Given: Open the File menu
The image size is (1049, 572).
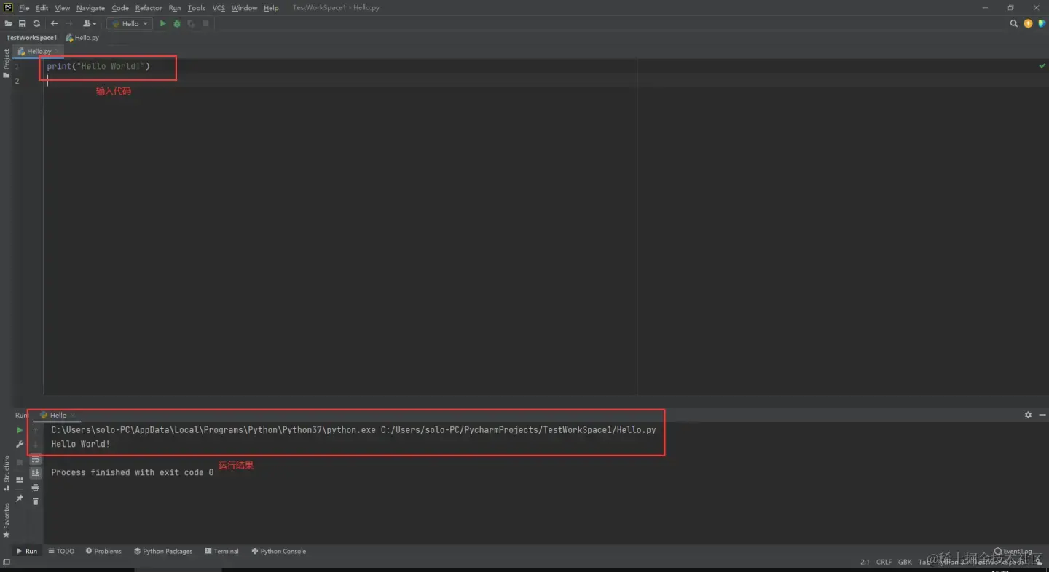Looking at the screenshot, I should 24,8.
